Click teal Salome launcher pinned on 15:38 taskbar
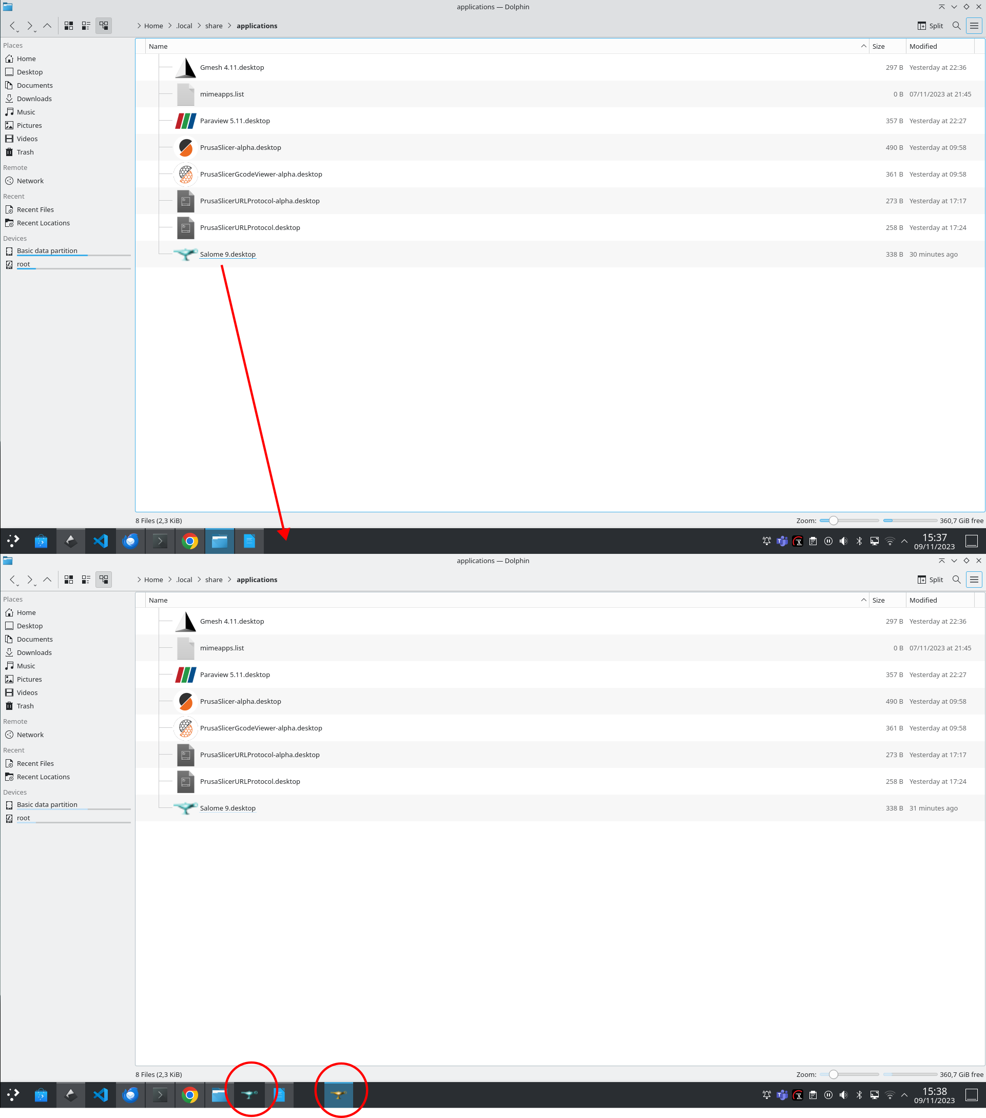Image resolution: width=986 pixels, height=1118 pixels. (249, 1095)
